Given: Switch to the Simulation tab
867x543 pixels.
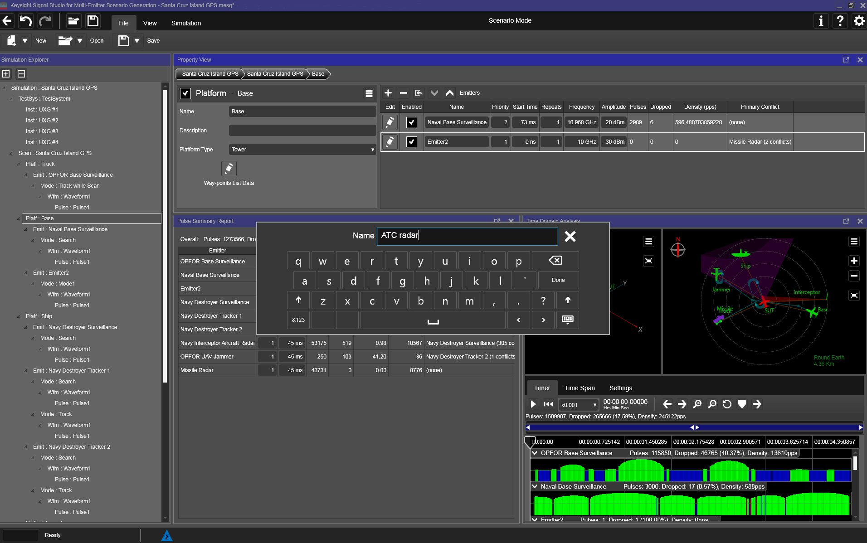Looking at the screenshot, I should (186, 23).
